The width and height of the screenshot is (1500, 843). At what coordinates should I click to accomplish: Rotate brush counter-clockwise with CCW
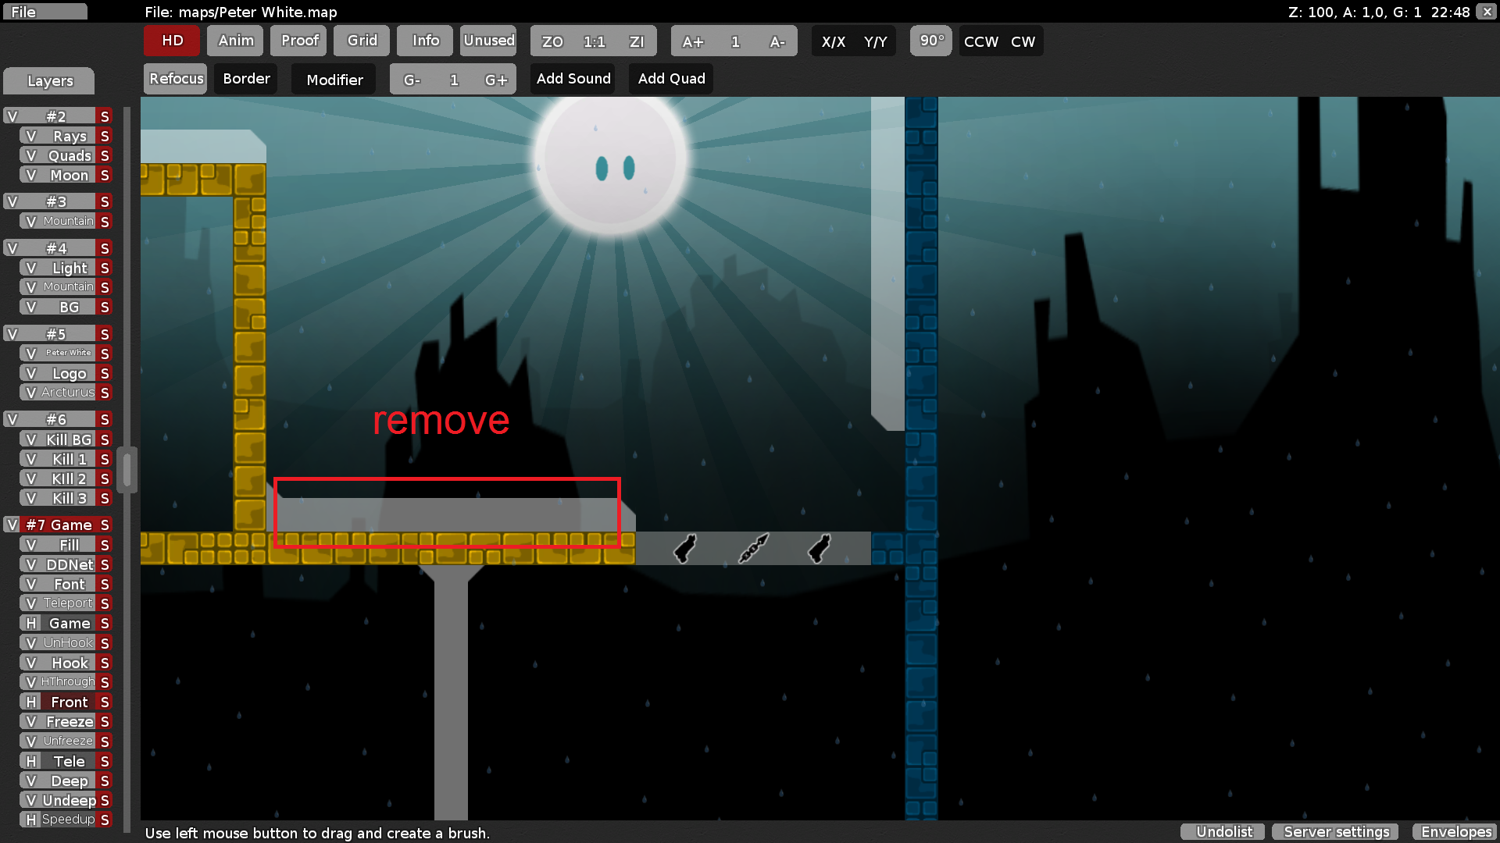[x=980, y=41]
